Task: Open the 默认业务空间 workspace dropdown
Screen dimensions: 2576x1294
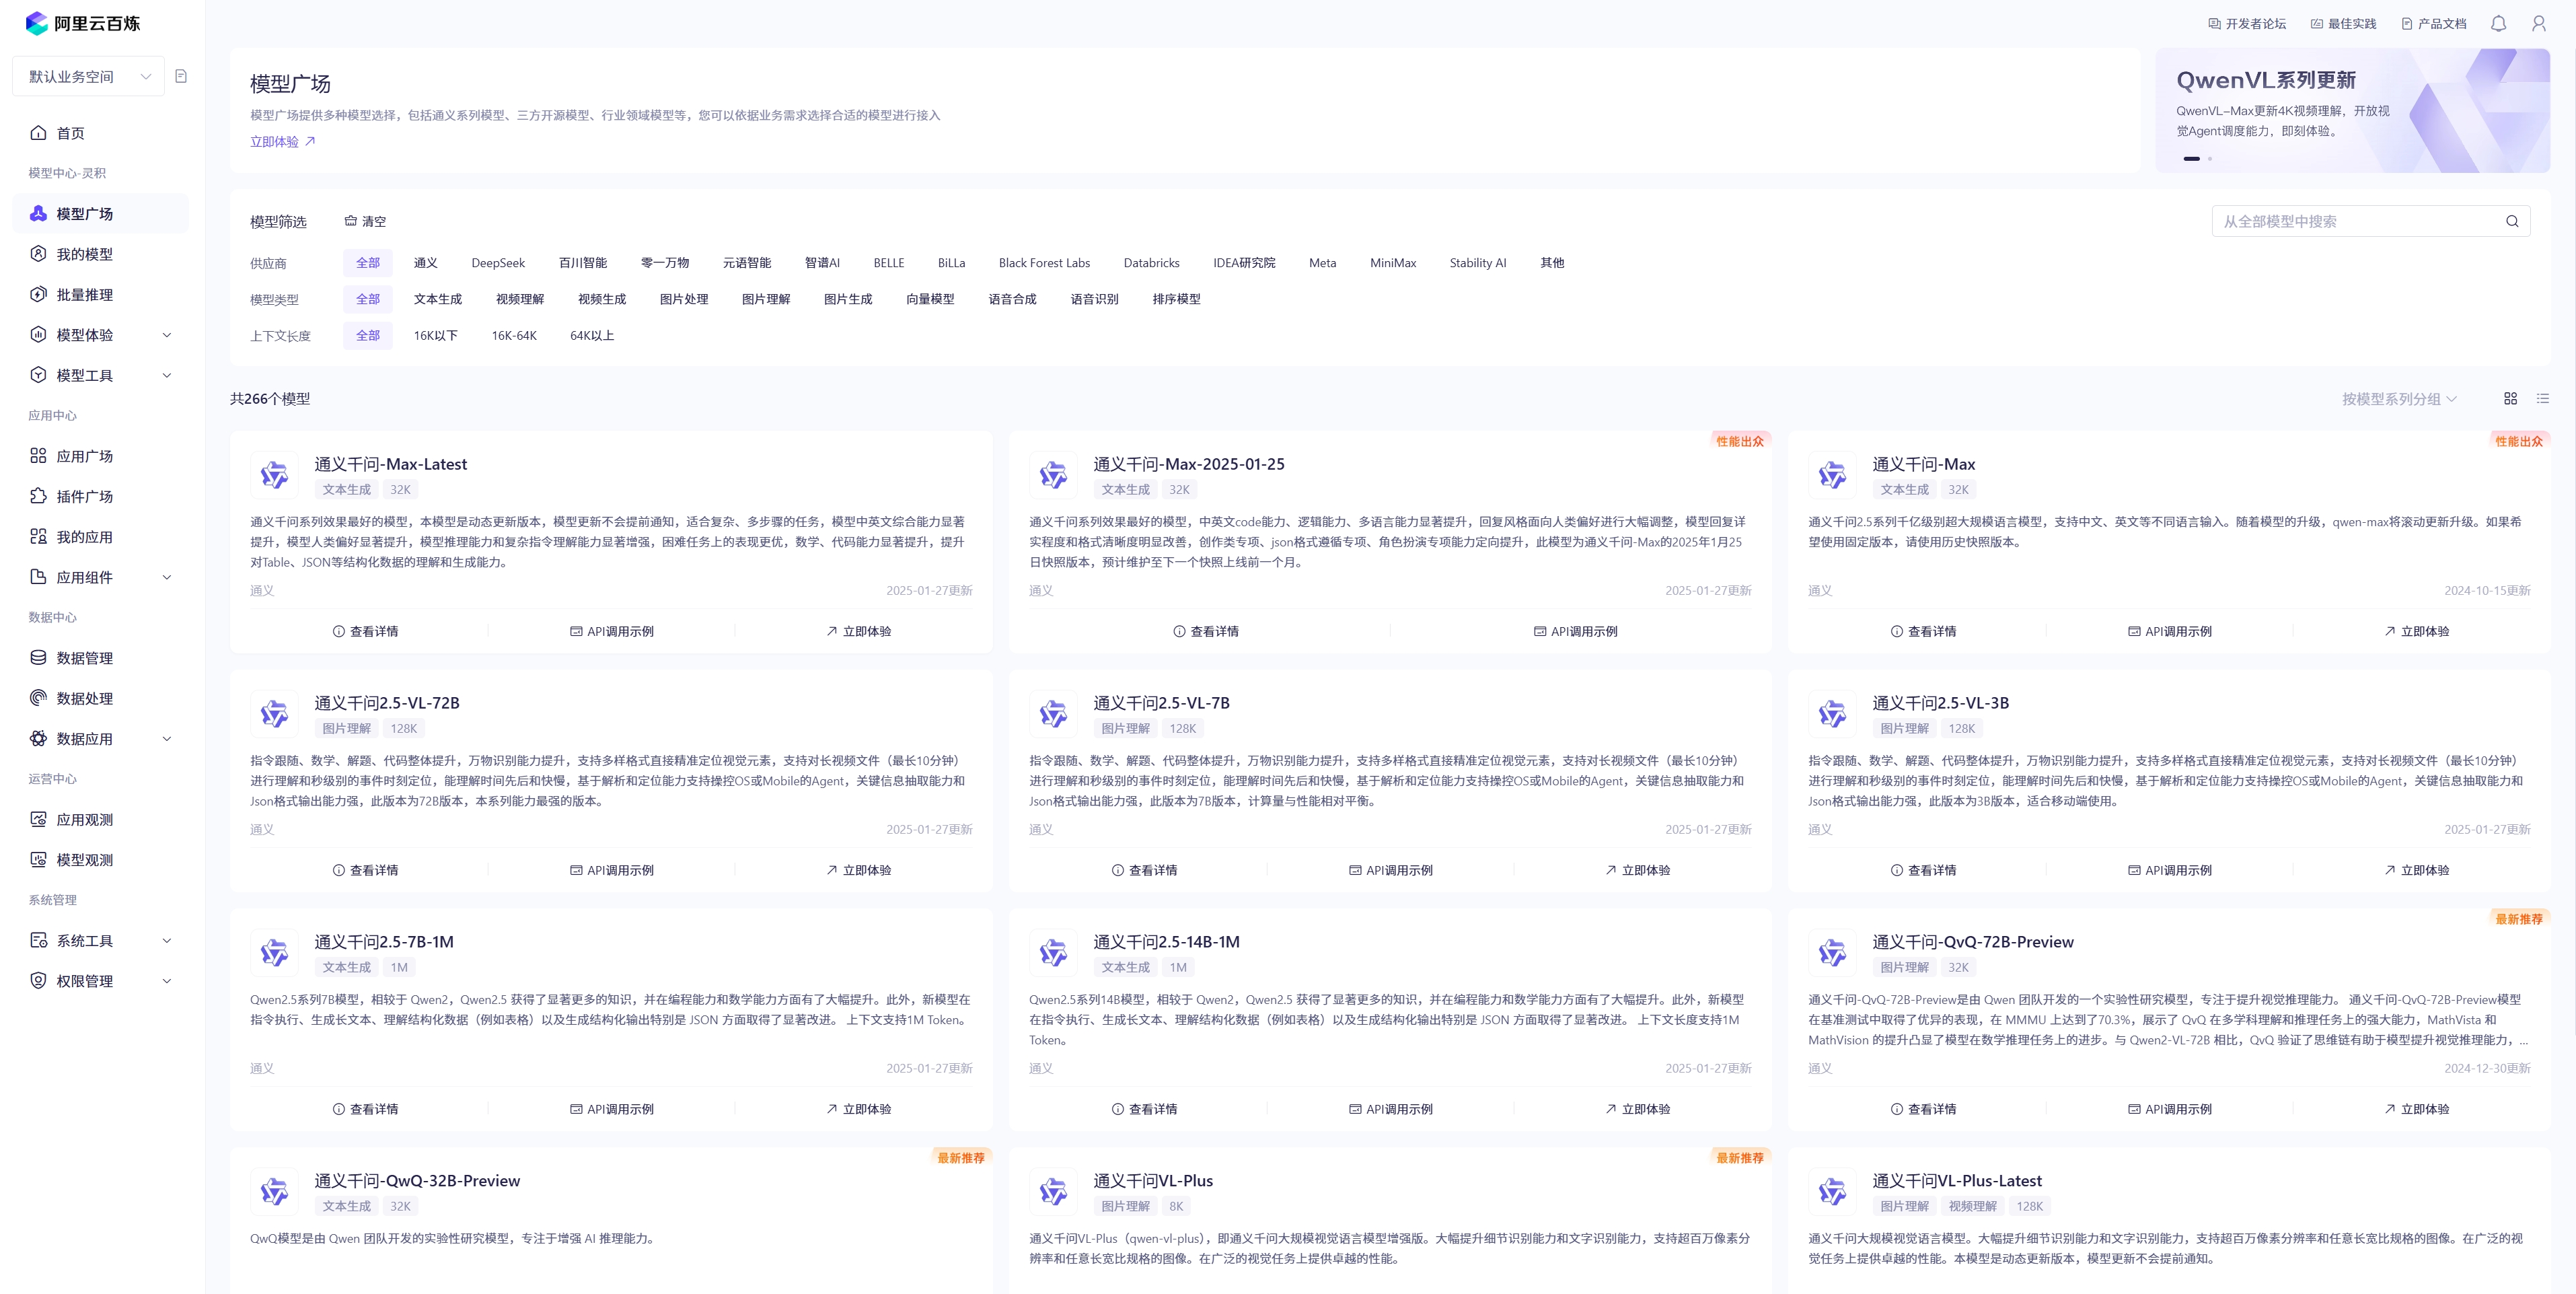Action: click(89, 77)
